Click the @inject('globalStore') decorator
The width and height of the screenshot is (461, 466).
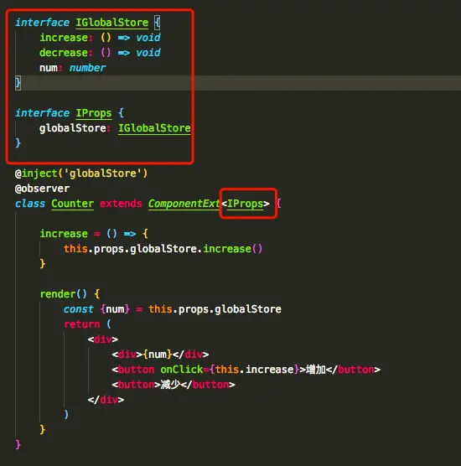(81, 173)
